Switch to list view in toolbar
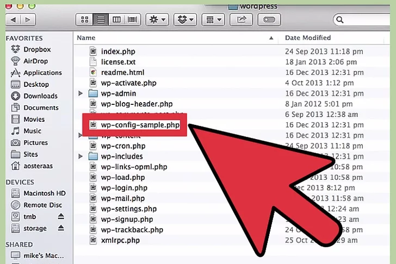 pyautogui.click(x=101, y=20)
